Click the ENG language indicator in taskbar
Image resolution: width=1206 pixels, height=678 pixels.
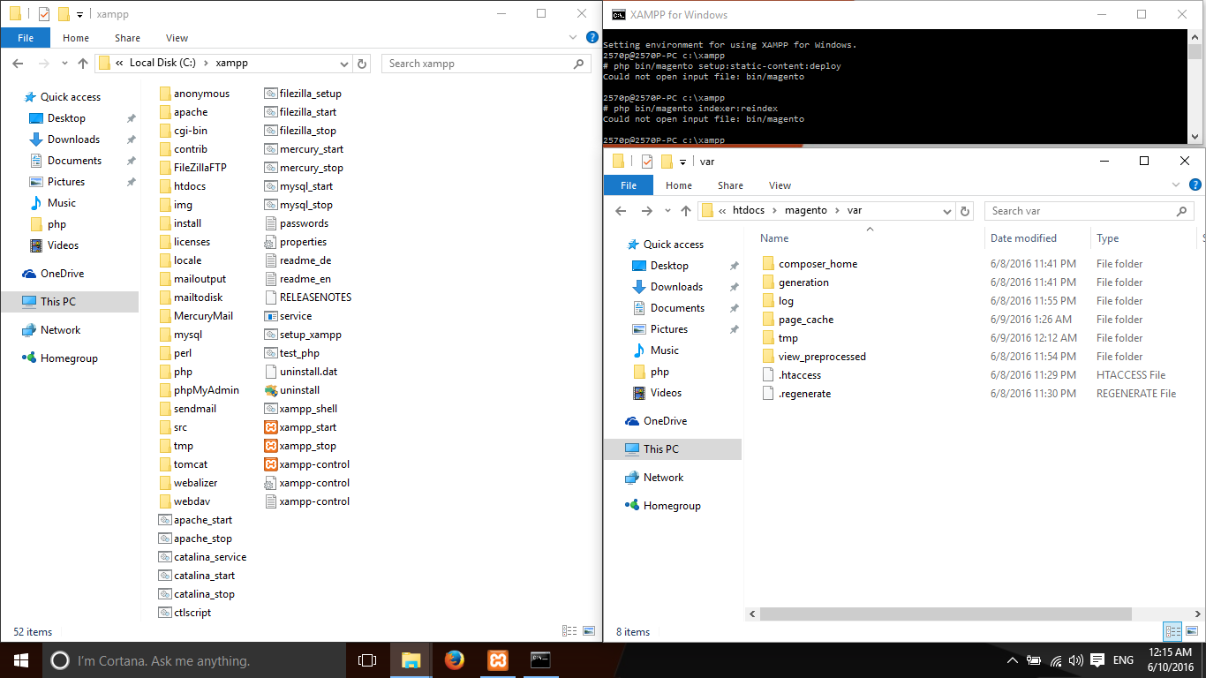tap(1123, 660)
